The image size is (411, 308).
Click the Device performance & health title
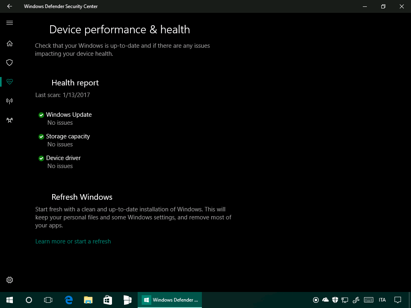[120, 30]
